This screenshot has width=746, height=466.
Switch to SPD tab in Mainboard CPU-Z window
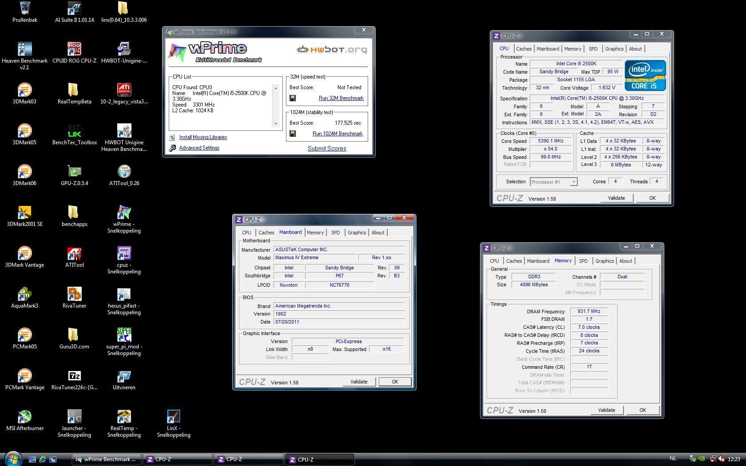335,233
